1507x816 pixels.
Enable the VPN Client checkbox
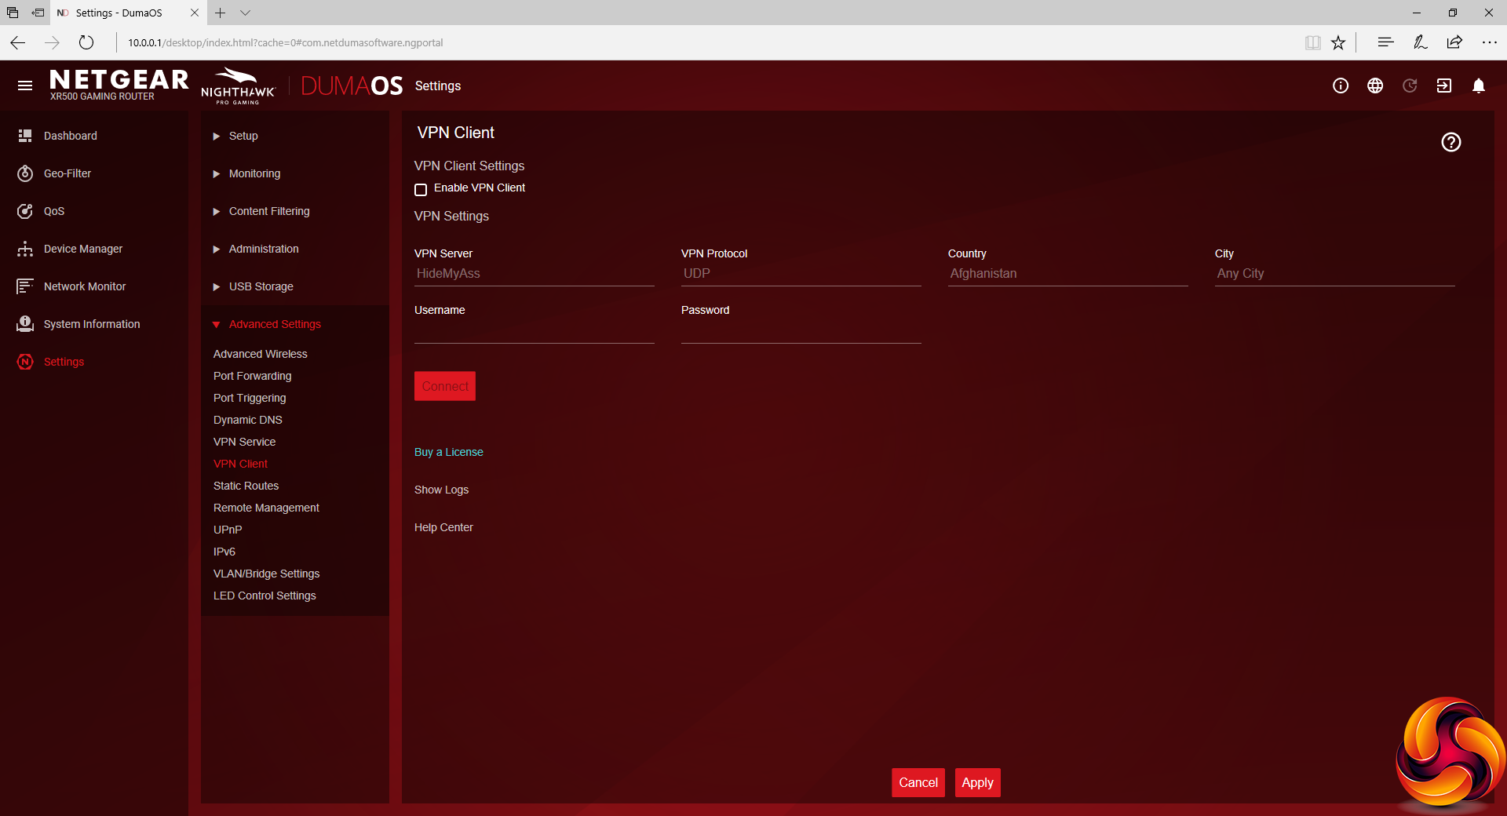click(421, 189)
